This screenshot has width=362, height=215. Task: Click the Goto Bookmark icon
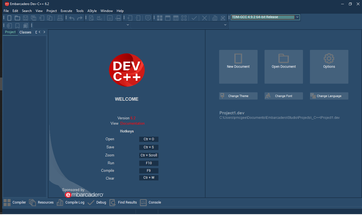pyautogui.click(x=25, y=26)
